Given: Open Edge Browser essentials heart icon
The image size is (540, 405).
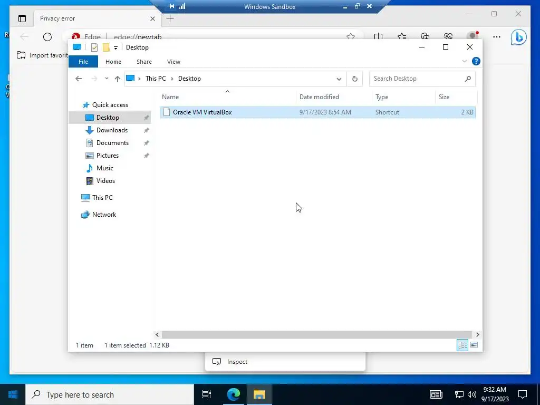Looking at the screenshot, I should [x=448, y=36].
